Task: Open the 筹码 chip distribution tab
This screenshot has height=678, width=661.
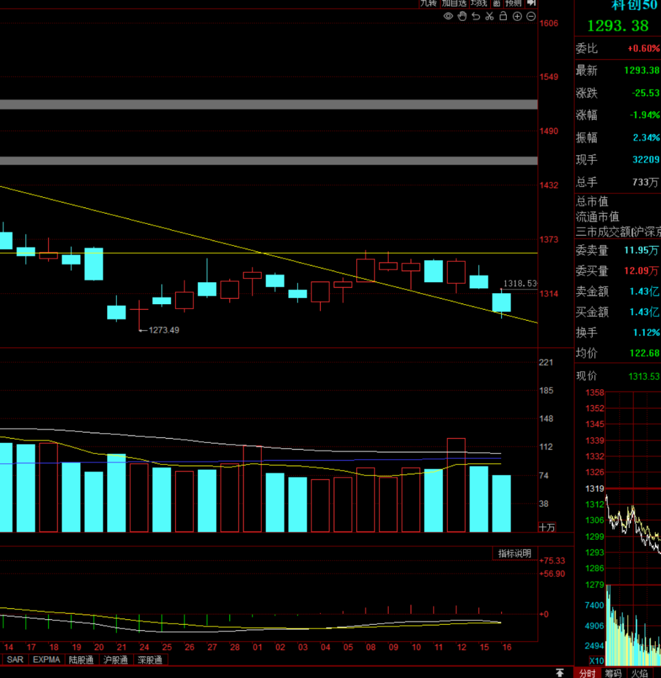Action: (x=613, y=672)
